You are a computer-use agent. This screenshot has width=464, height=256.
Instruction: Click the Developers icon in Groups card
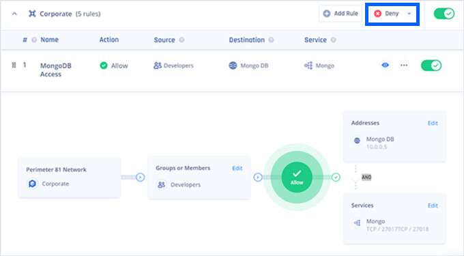161,185
